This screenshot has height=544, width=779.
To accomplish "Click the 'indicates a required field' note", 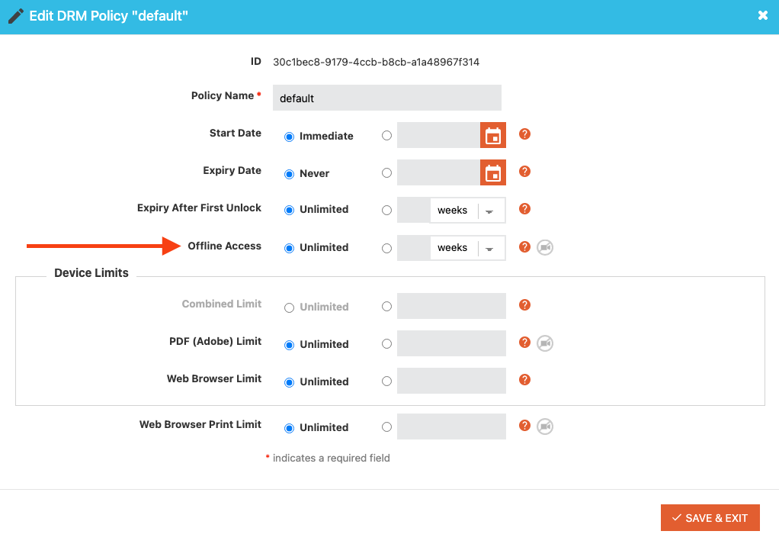I will tap(332, 458).
